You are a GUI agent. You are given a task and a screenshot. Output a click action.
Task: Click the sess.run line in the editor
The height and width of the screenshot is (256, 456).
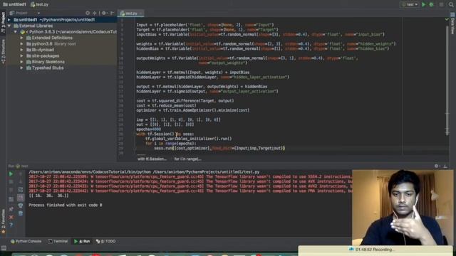pyautogui.click(x=219, y=149)
